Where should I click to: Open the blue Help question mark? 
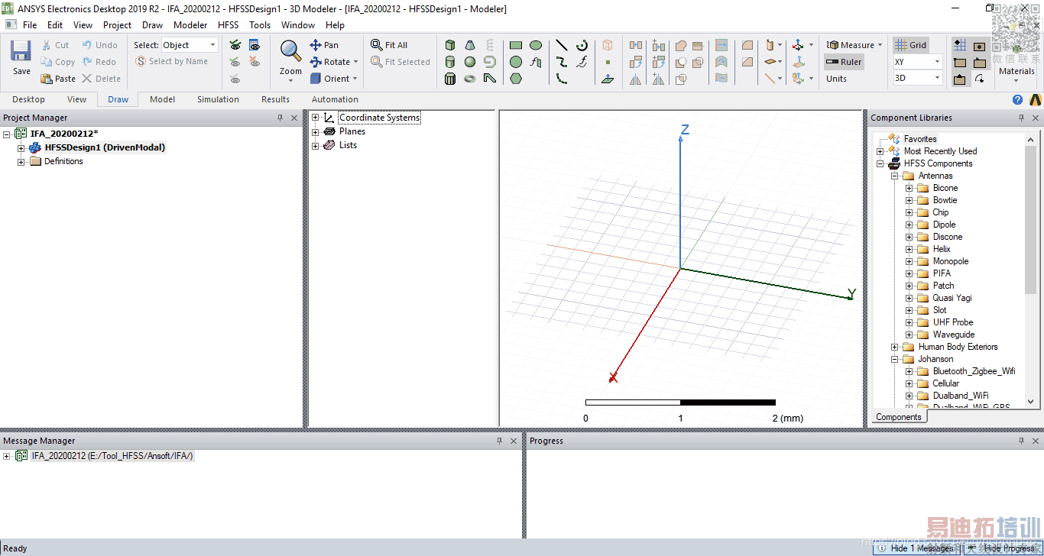tap(1017, 99)
